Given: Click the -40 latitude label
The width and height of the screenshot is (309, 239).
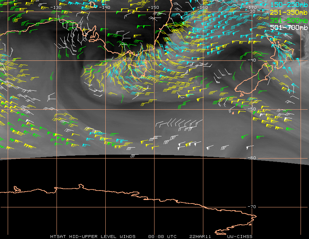Looking at the screenshot, I should (252, 60).
